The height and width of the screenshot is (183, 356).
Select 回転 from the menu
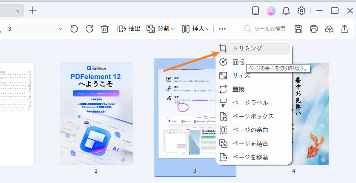click(254, 62)
